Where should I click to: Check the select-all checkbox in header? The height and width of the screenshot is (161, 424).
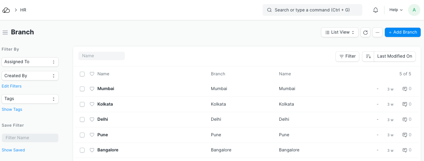point(82,74)
